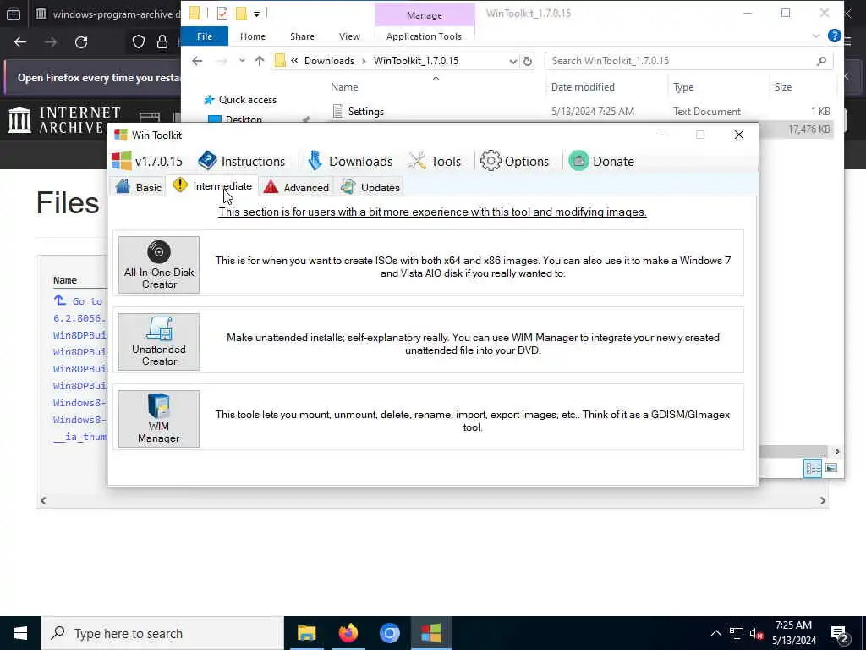This screenshot has width=866, height=650.
Task: Open the WIM Manager tool
Action: (x=158, y=418)
